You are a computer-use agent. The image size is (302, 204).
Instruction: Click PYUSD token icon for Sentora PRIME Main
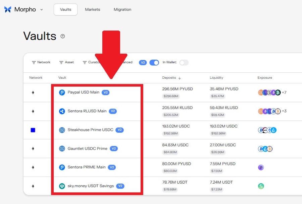tap(62, 167)
